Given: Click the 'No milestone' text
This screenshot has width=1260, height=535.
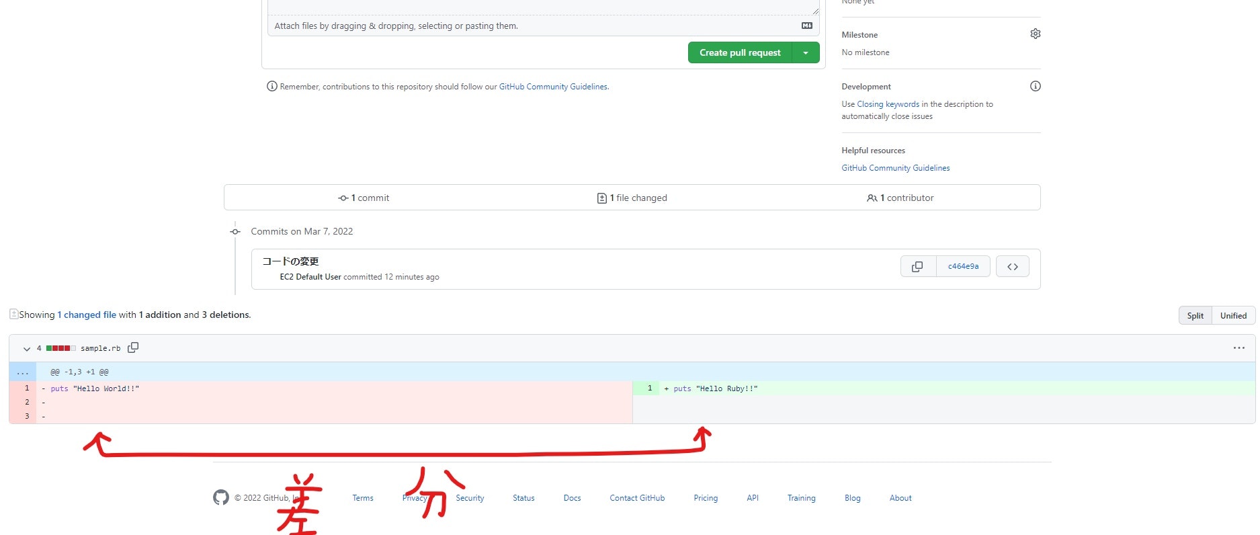Looking at the screenshot, I should pos(866,52).
